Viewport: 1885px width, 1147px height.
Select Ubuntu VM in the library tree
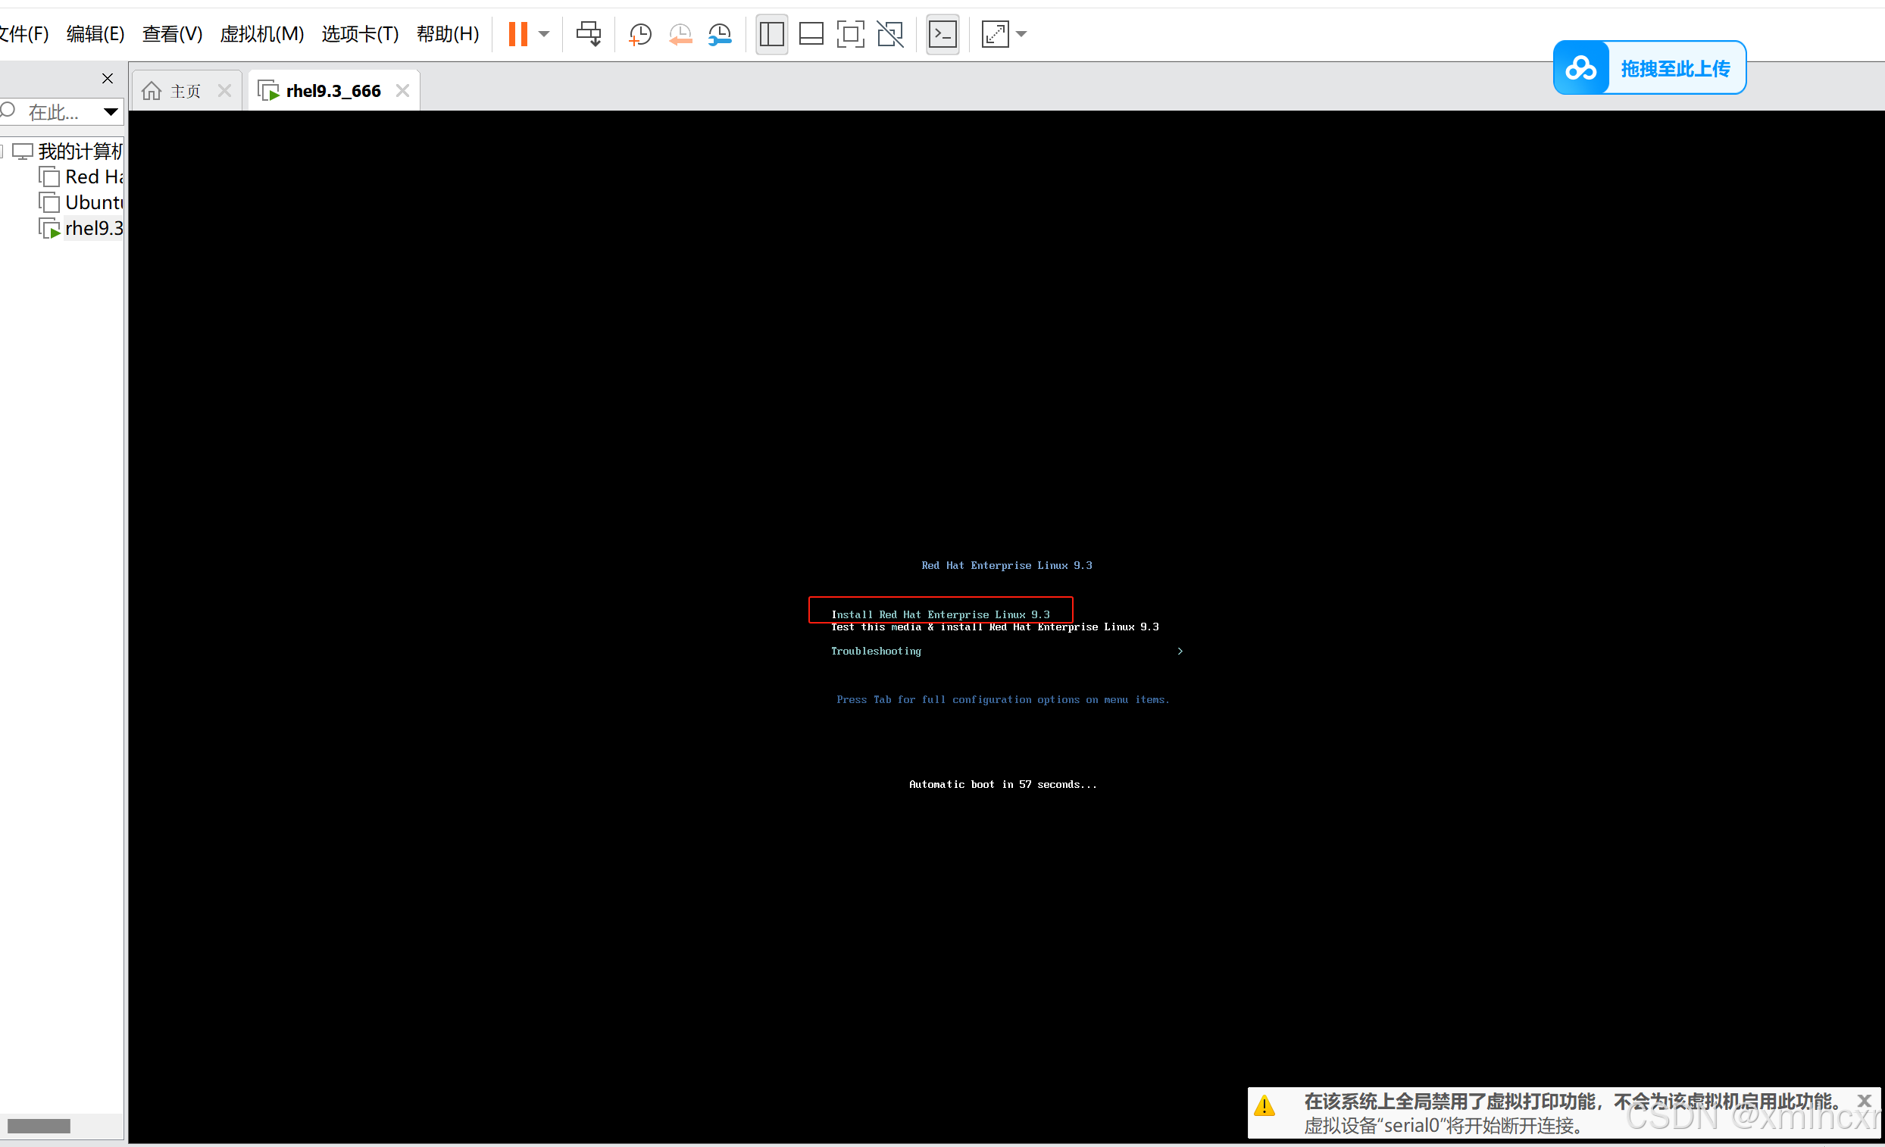[x=92, y=202]
